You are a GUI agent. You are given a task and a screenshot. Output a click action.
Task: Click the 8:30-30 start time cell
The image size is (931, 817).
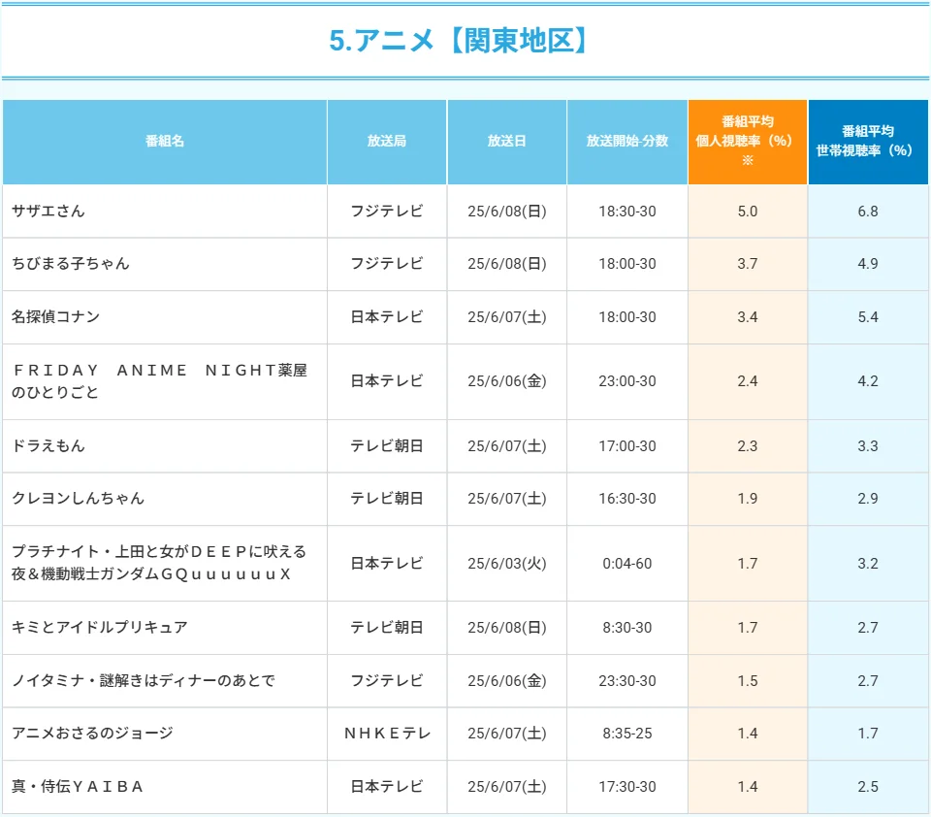[x=627, y=627]
